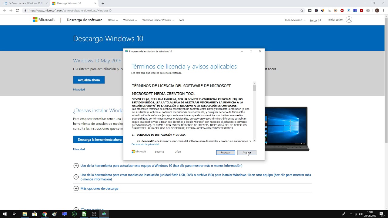Open File Explorer from taskbar
This screenshot has width=388, height=218.
point(25,214)
